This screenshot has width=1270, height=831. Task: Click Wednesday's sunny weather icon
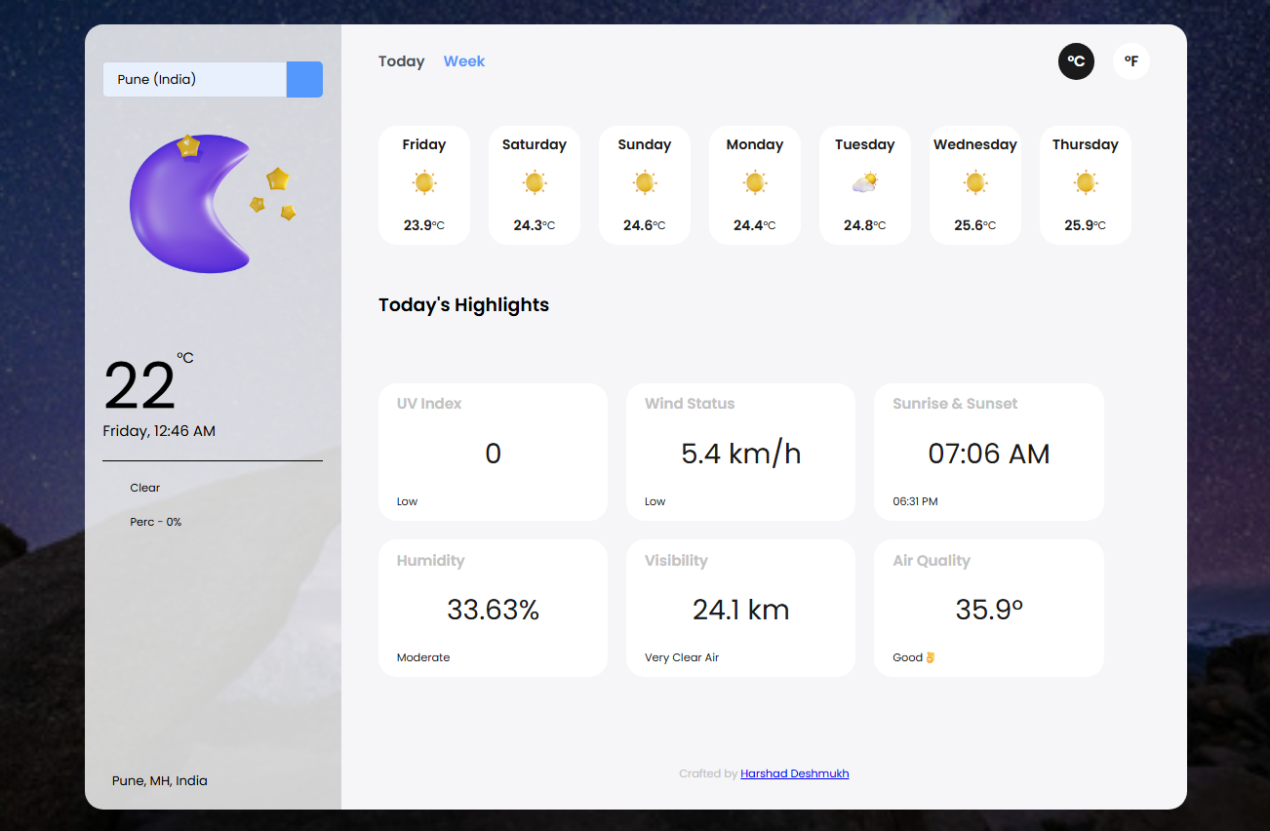pos(975,182)
